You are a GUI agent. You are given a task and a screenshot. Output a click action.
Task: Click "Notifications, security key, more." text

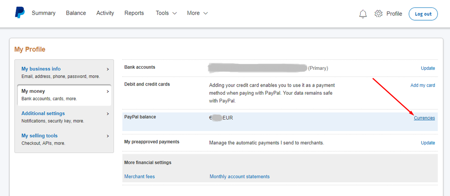click(x=53, y=121)
